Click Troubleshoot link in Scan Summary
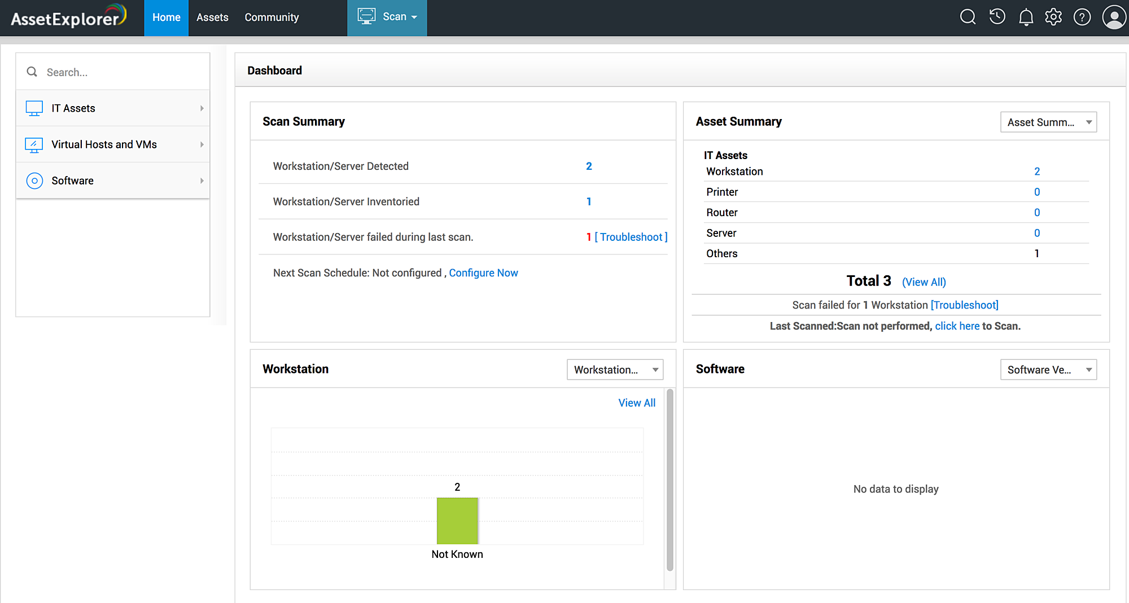 click(x=631, y=237)
